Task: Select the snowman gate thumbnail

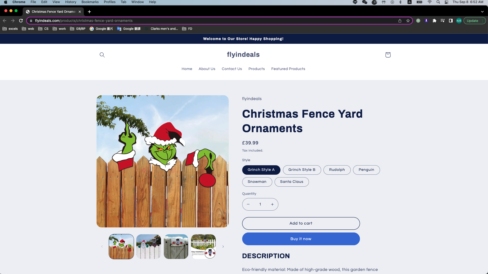Action: point(176,246)
